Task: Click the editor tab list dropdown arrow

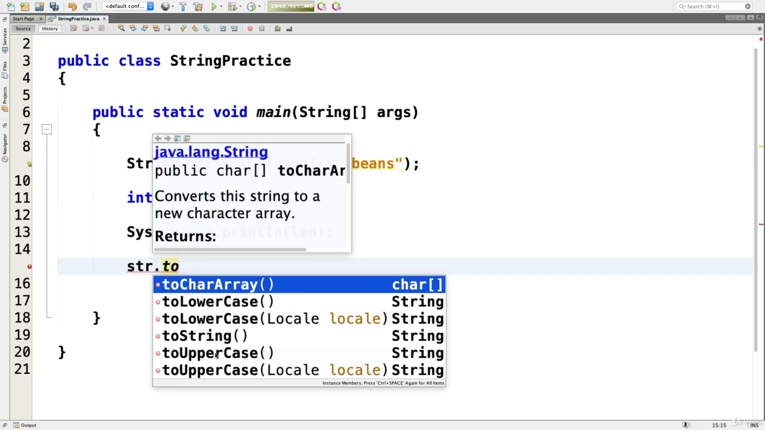Action: [x=751, y=18]
